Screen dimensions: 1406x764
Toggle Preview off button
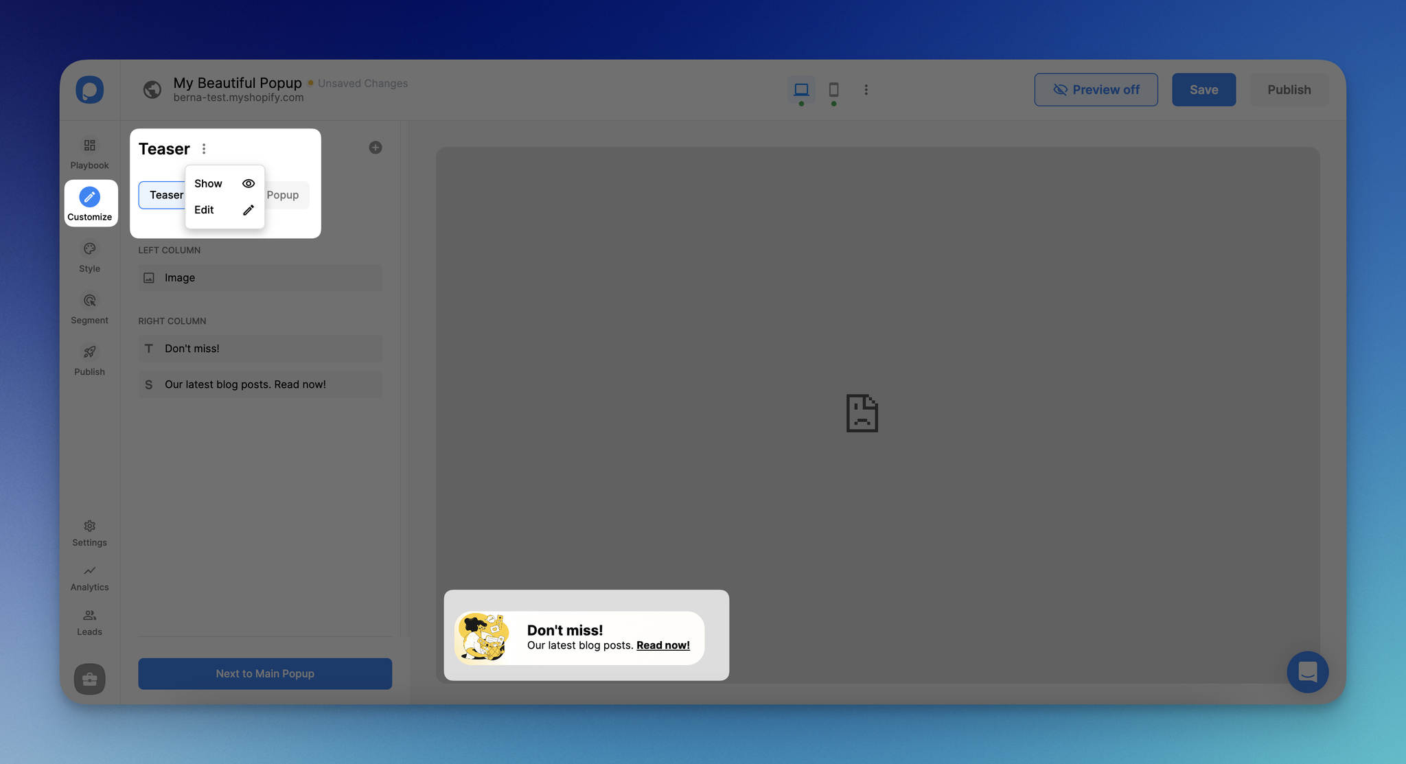point(1096,89)
